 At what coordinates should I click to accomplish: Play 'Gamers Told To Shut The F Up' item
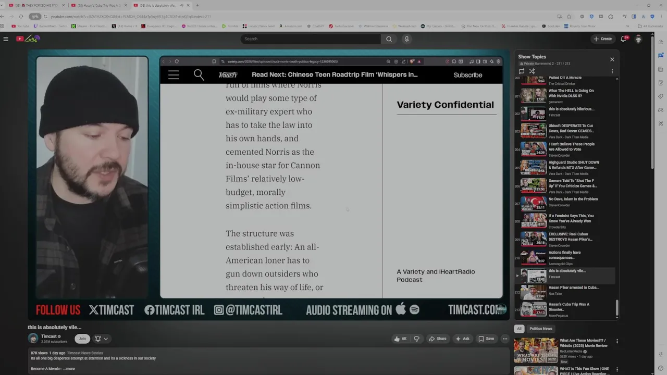point(565,185)
